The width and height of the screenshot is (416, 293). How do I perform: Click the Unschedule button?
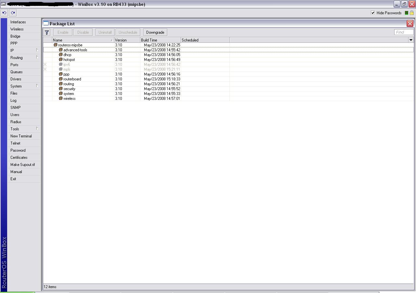(128, 32)
